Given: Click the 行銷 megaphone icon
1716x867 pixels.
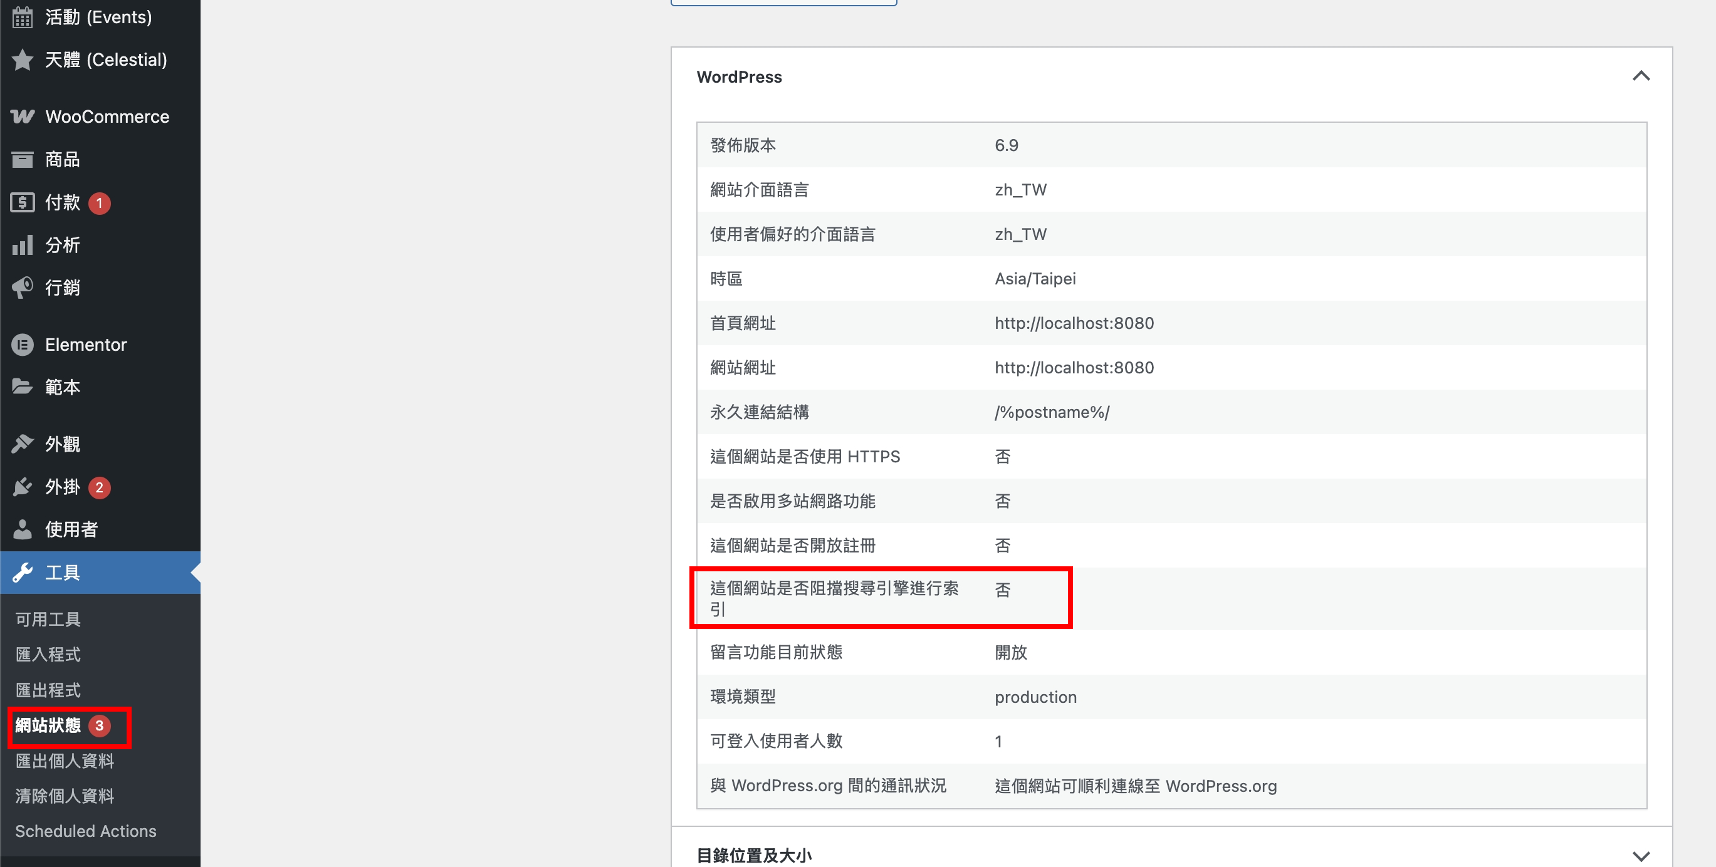Looking at the screenshot, I should pos(22,288).
